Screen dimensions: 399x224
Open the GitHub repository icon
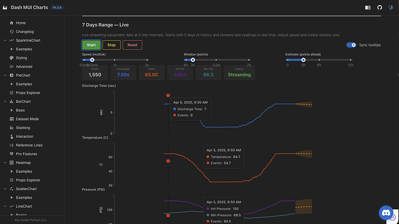pos(379,8)
